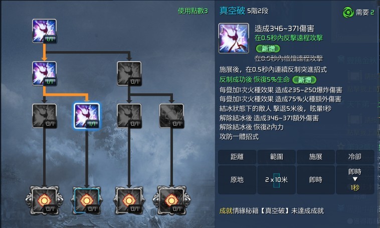Select the blue-outlined bottom-row secret skill node

coord(87,200)
